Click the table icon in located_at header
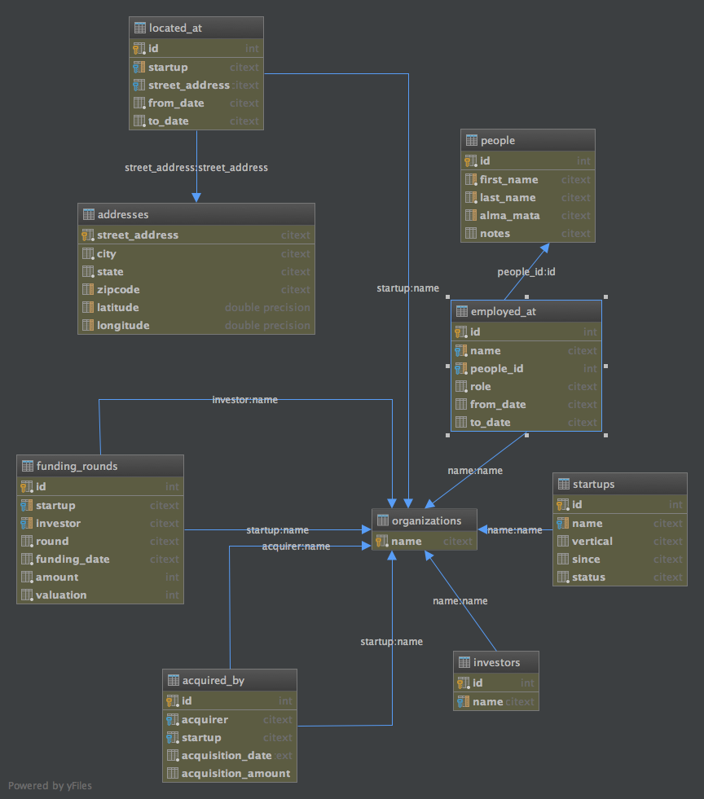 (x=139, y=28)
